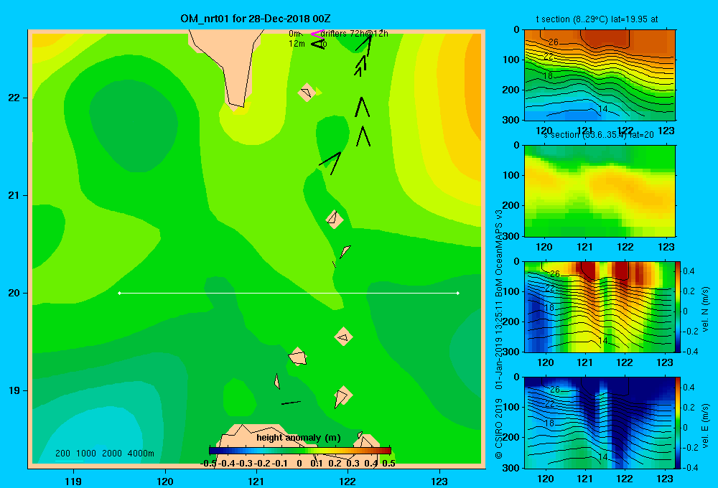This screenshot has width=718, height=488.
Task: Click the '-0.5' tick on height anomaly bar
Action: pos(208,464)
